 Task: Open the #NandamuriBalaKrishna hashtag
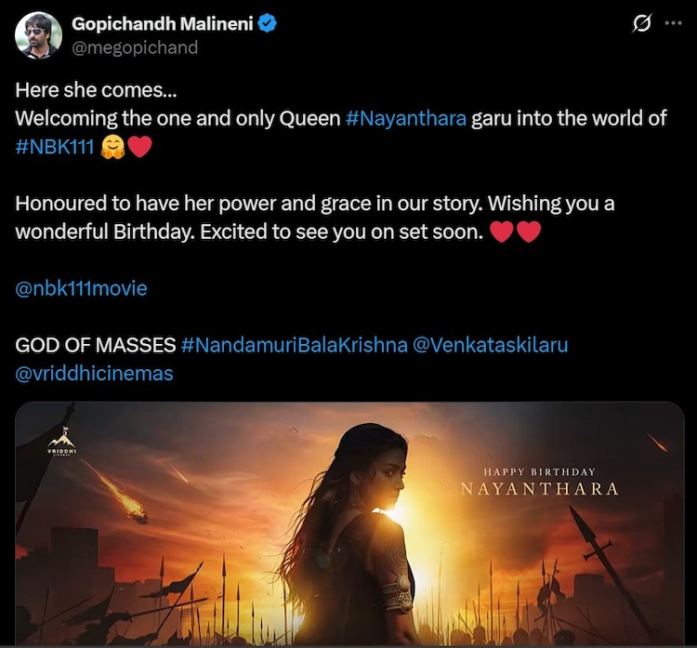tap(295, 345)
